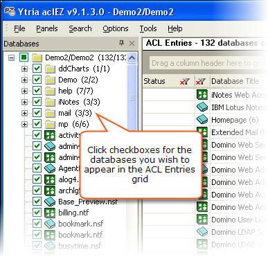This screenshot has height=257, width=268.
Task: Expand the ddCharts folder
Action: click(x=24, y=69)
